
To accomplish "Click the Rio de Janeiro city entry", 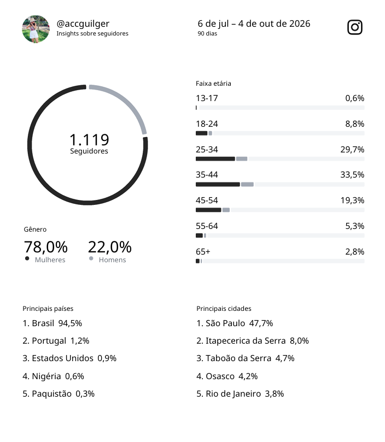I will pos(240,393).
